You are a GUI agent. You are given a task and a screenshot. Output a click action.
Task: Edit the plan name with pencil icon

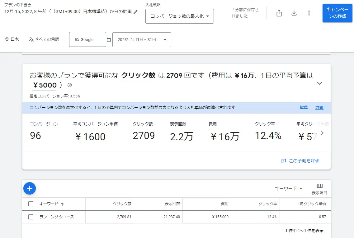135,12
